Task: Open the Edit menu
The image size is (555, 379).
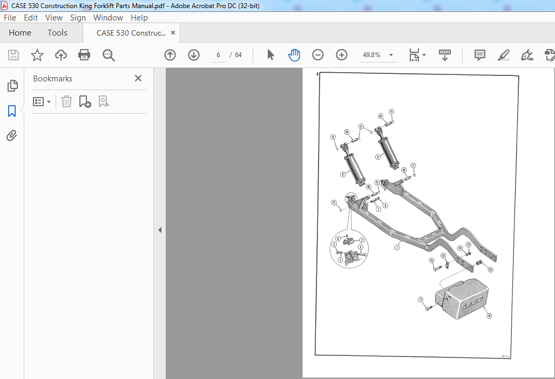Action: [x=31, y=18]
